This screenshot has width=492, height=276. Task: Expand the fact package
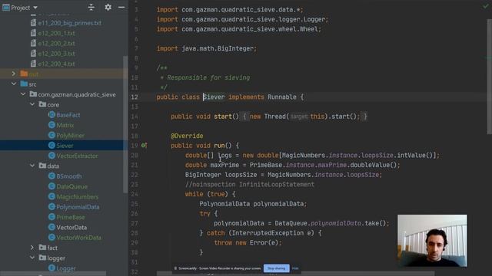(32, 248)
